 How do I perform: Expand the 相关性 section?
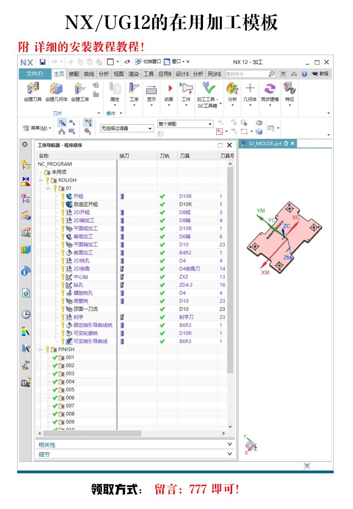click(x=229, y=445)
